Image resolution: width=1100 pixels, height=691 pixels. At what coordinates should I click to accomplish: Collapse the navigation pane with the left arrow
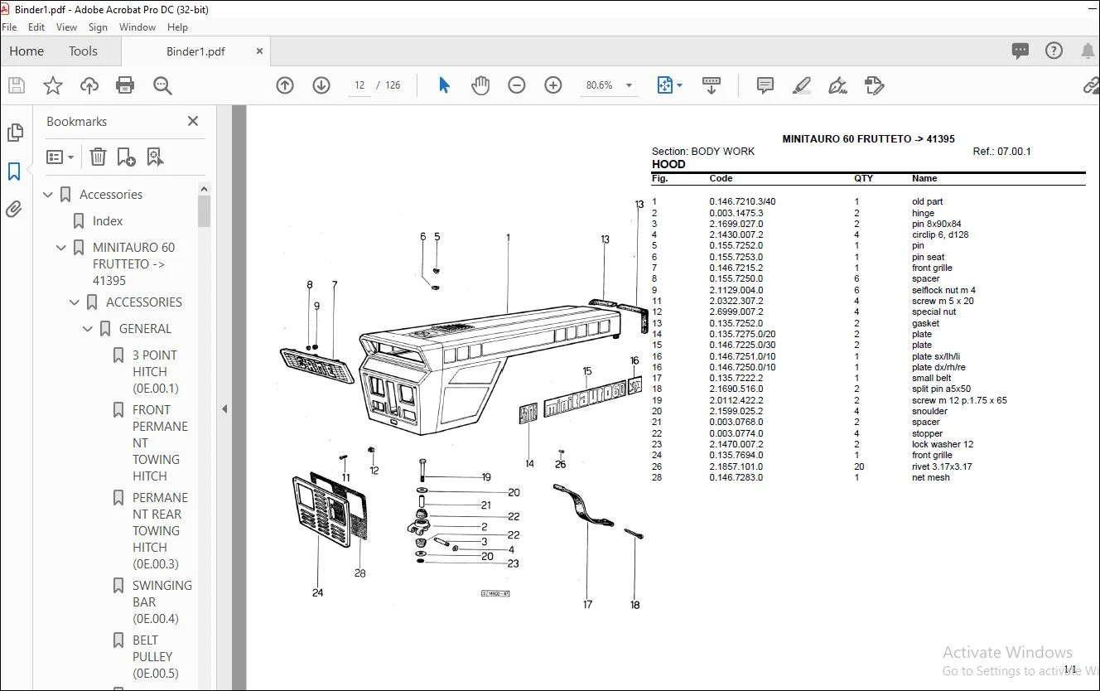click(x=223, y=408)
